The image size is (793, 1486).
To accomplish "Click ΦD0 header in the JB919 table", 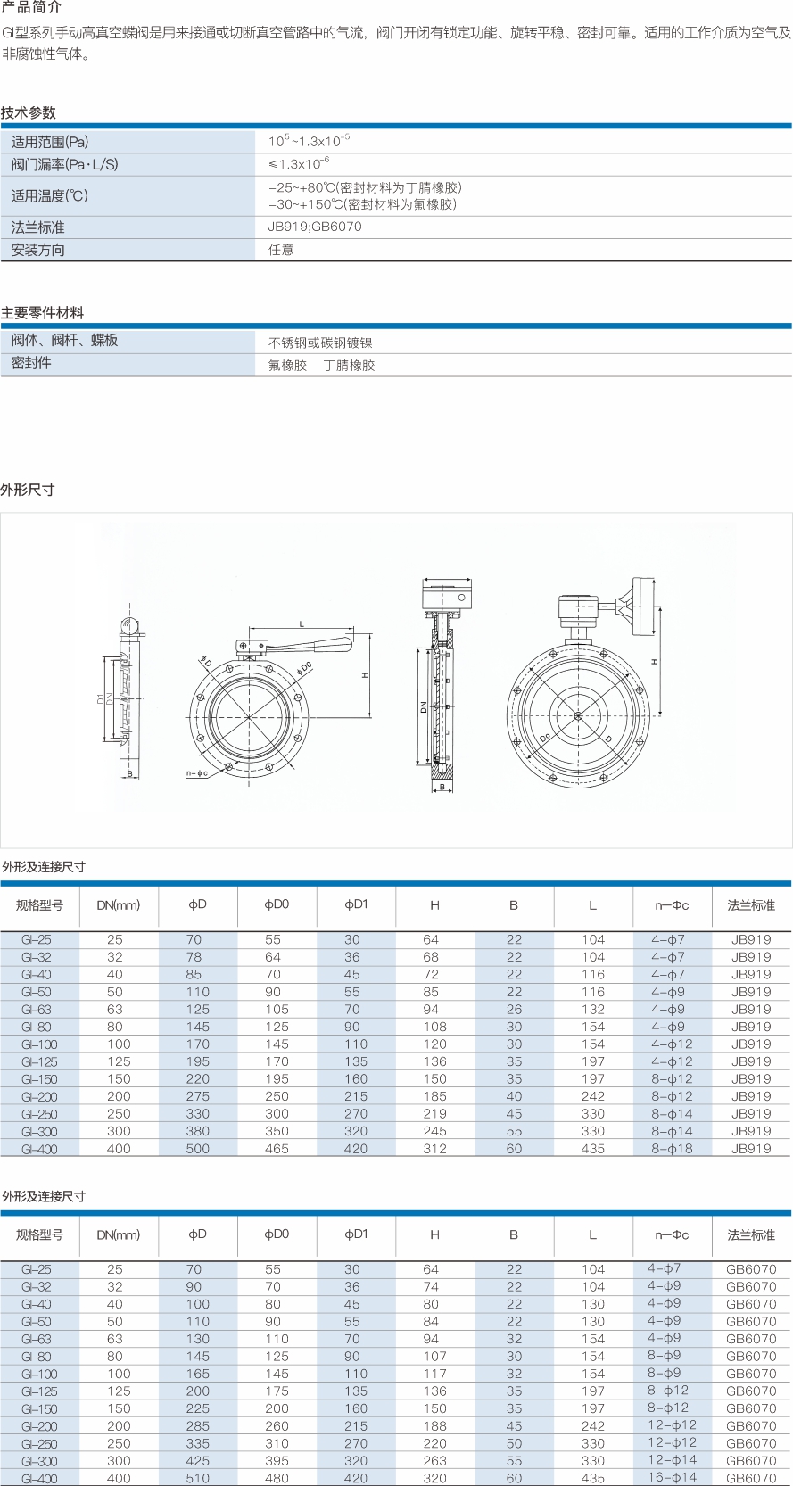I will point(277,904).
